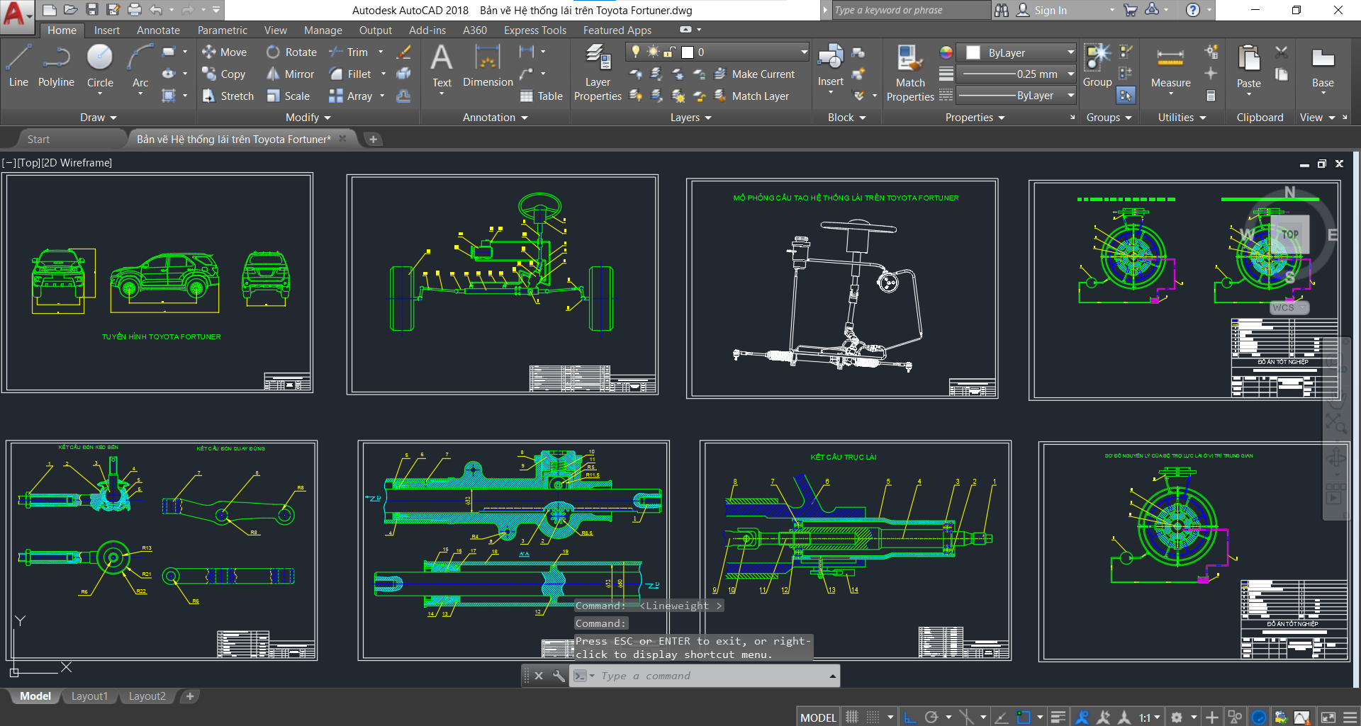Toggle hardware acceleration status icon
The height and width of the screenshot is (726, 1361).
pyautogui.click(x=1259, y=718)
